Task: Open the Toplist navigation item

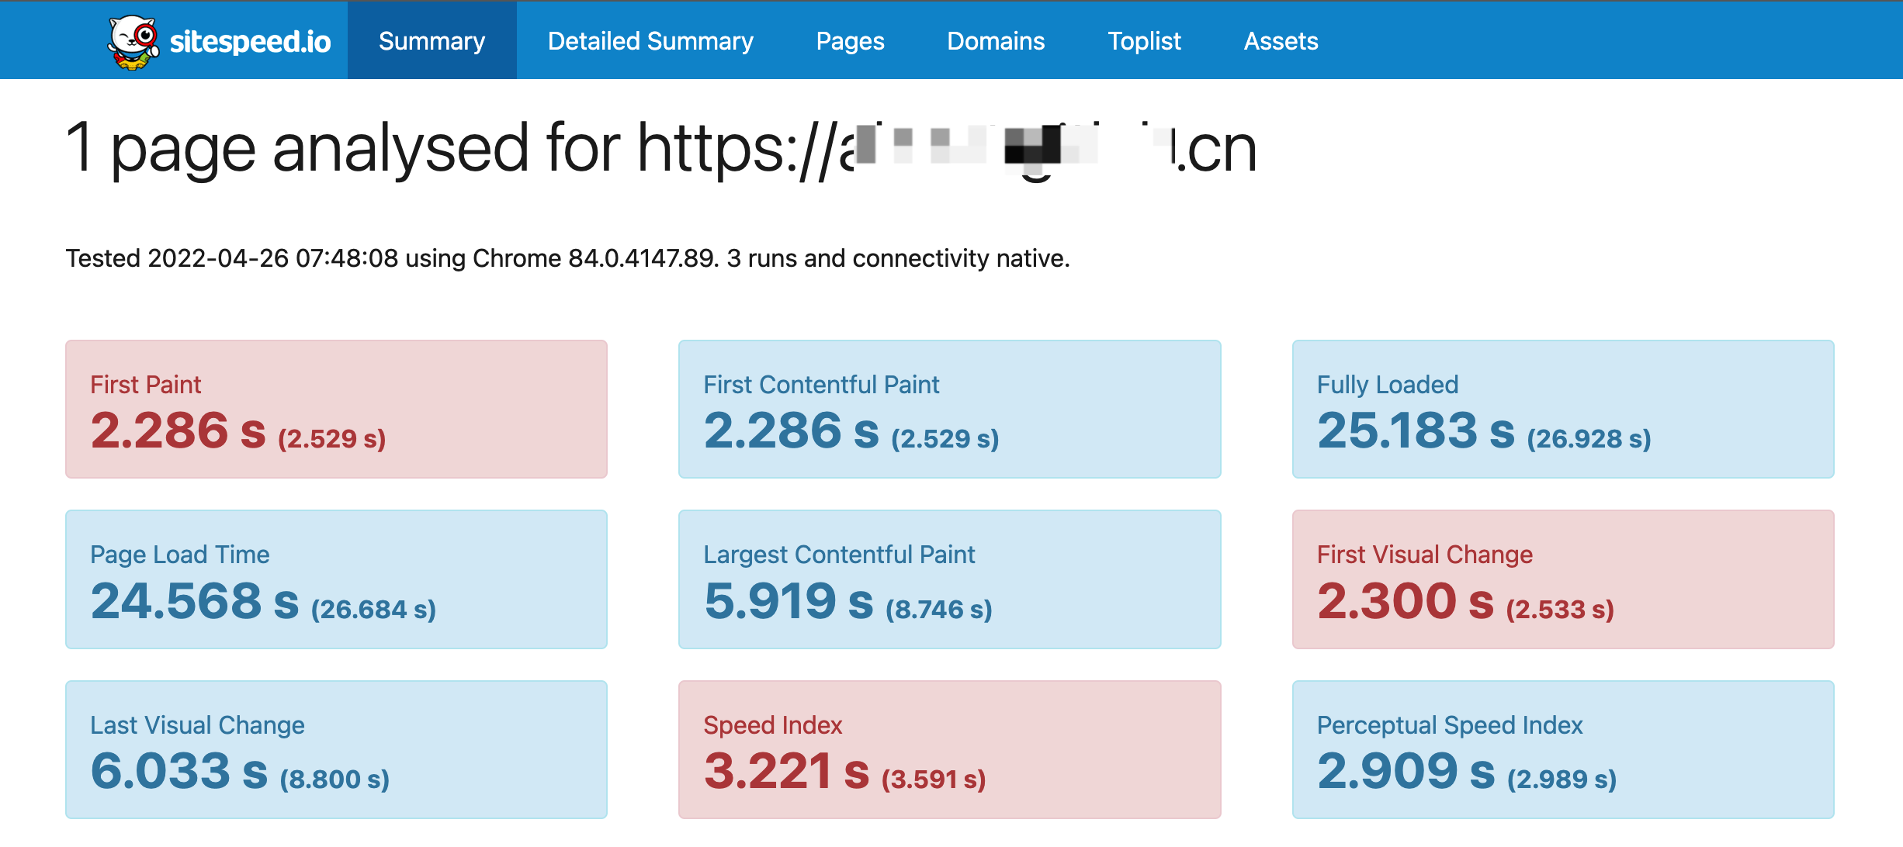Action: click(x=1144, y=41)
